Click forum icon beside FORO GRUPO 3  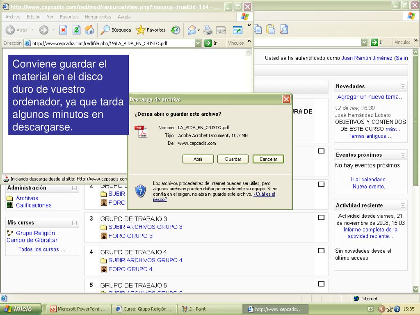104,236
